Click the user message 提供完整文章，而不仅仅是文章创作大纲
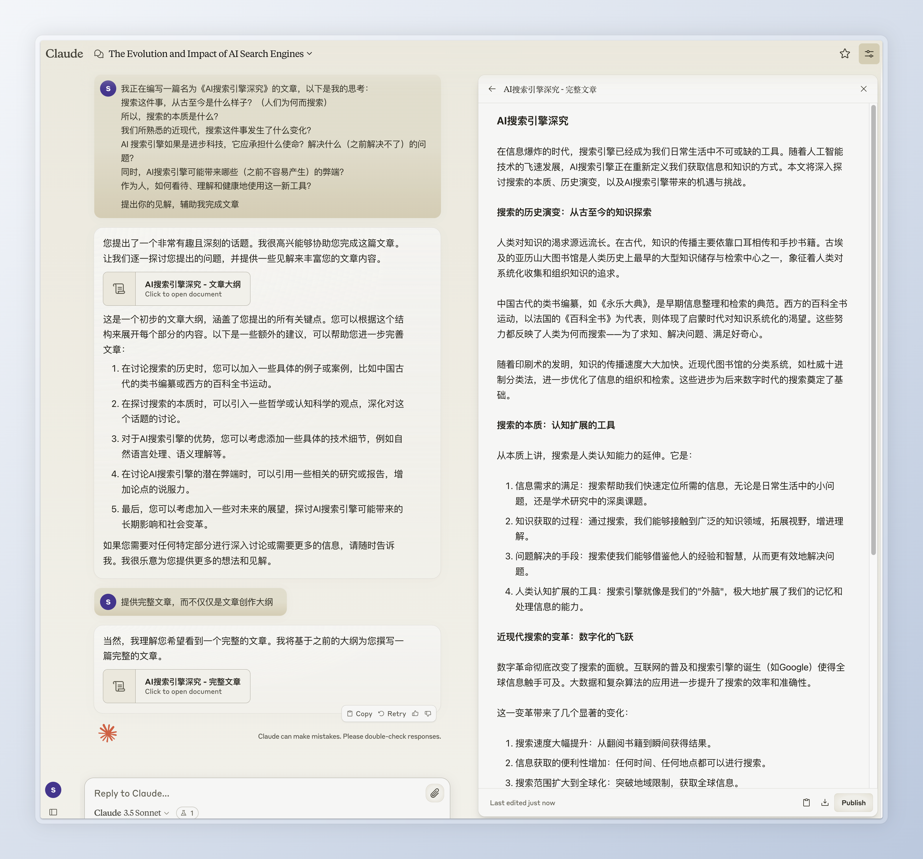Viewport: 923px width, 859px height. coord(197,602)
